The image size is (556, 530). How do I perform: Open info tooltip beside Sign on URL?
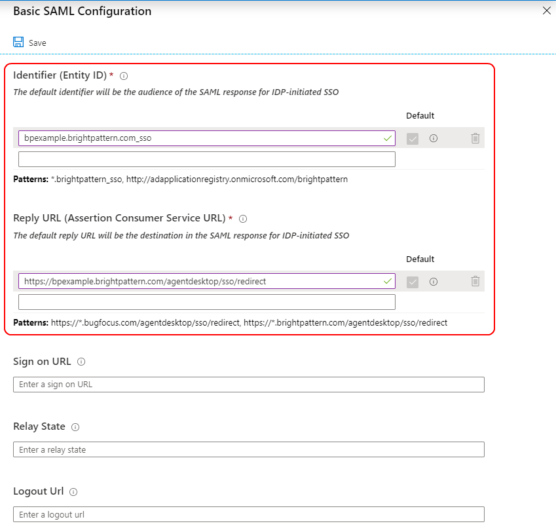click(81, 362)
